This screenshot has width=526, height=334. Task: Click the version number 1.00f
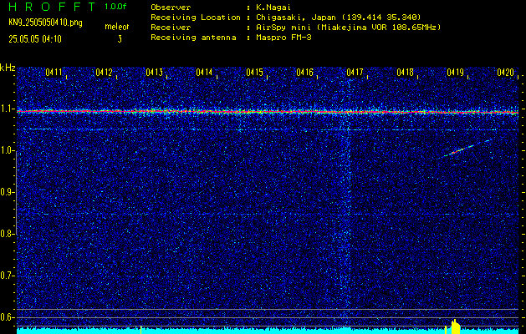tap(115, 7)
